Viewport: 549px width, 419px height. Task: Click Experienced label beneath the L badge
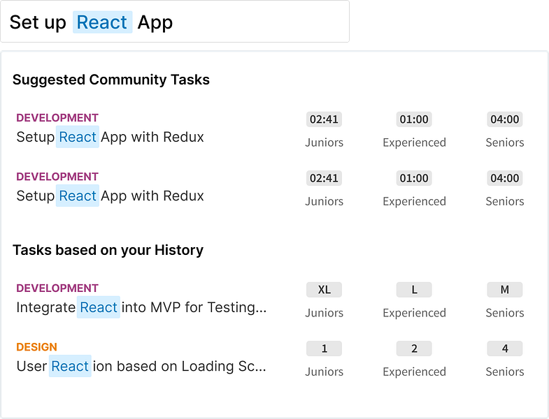pyautogui.click(x=414, y=313)
